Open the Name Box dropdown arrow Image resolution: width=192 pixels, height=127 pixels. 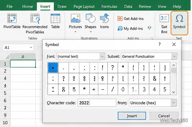pyautogui.click(x=31, y=47)
